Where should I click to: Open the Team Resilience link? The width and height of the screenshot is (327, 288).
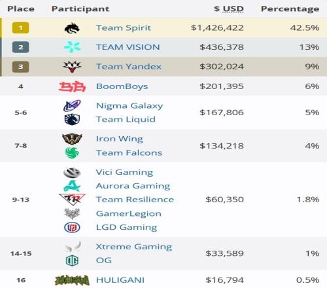point(135,200)
